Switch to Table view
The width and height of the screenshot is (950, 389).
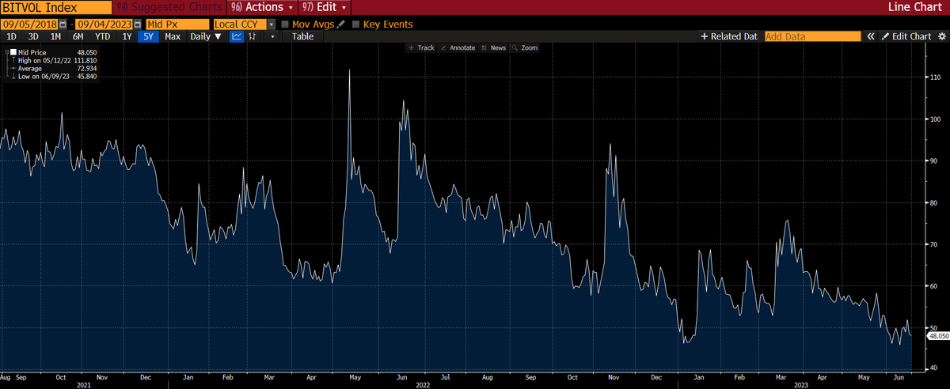tap(302, 36)
